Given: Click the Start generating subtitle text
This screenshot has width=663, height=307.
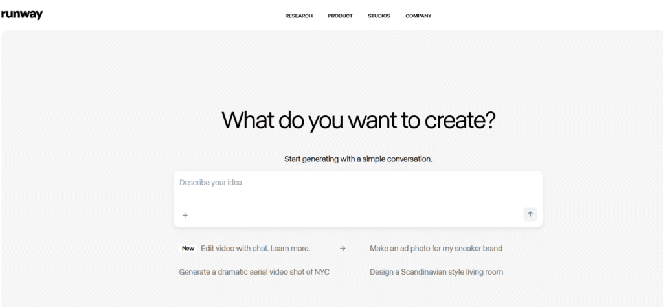Looking at the screenshot, I should pos(357,159).
